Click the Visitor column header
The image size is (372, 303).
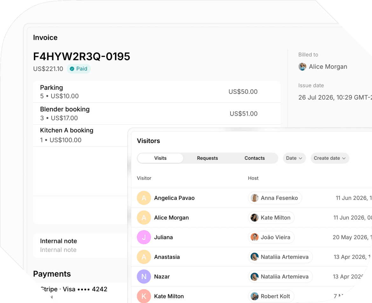click(144, 178)
